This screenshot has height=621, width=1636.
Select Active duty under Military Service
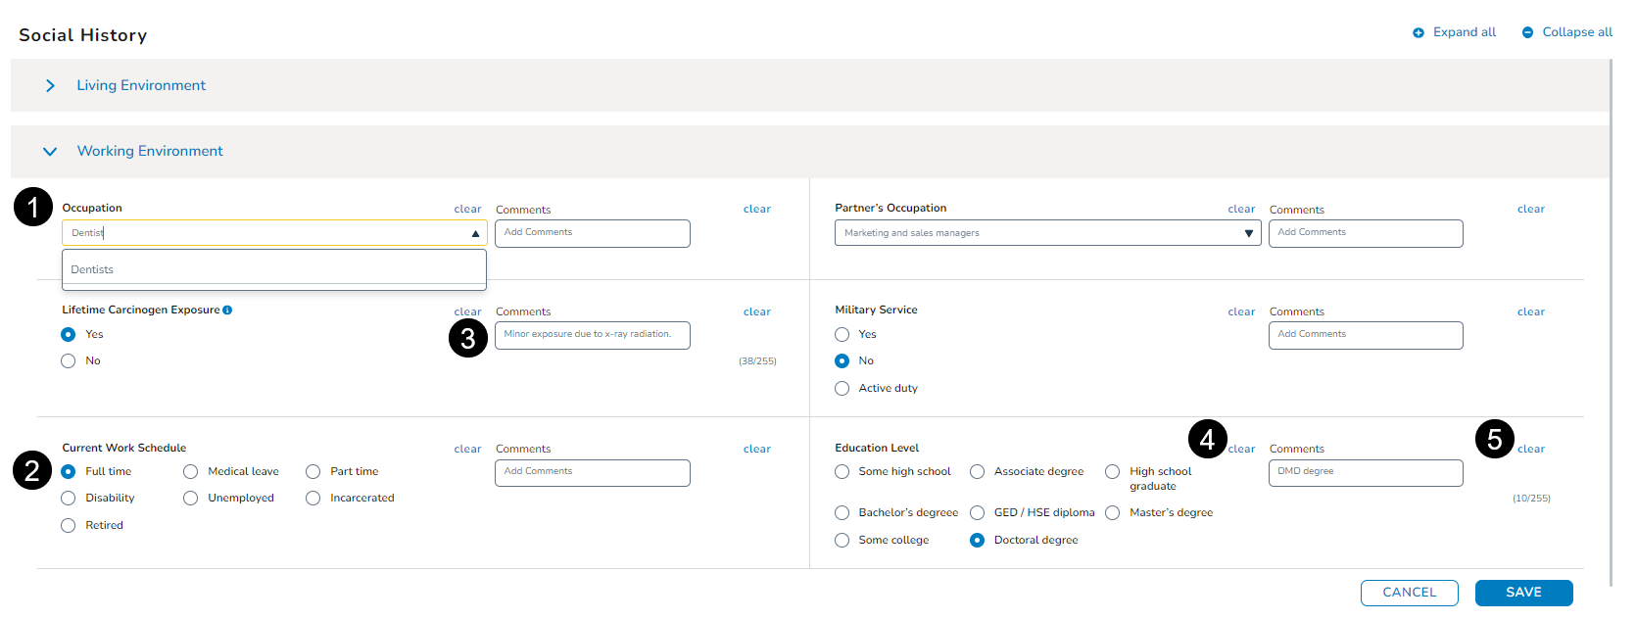point(842,389)
